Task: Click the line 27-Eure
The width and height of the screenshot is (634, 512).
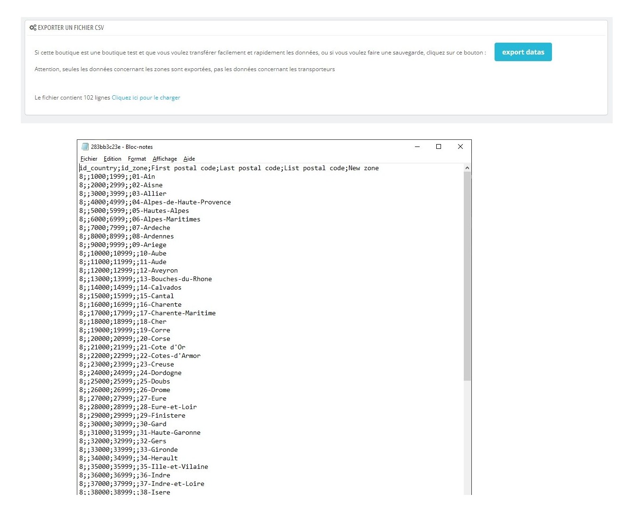Action: [x=123, y=399]
